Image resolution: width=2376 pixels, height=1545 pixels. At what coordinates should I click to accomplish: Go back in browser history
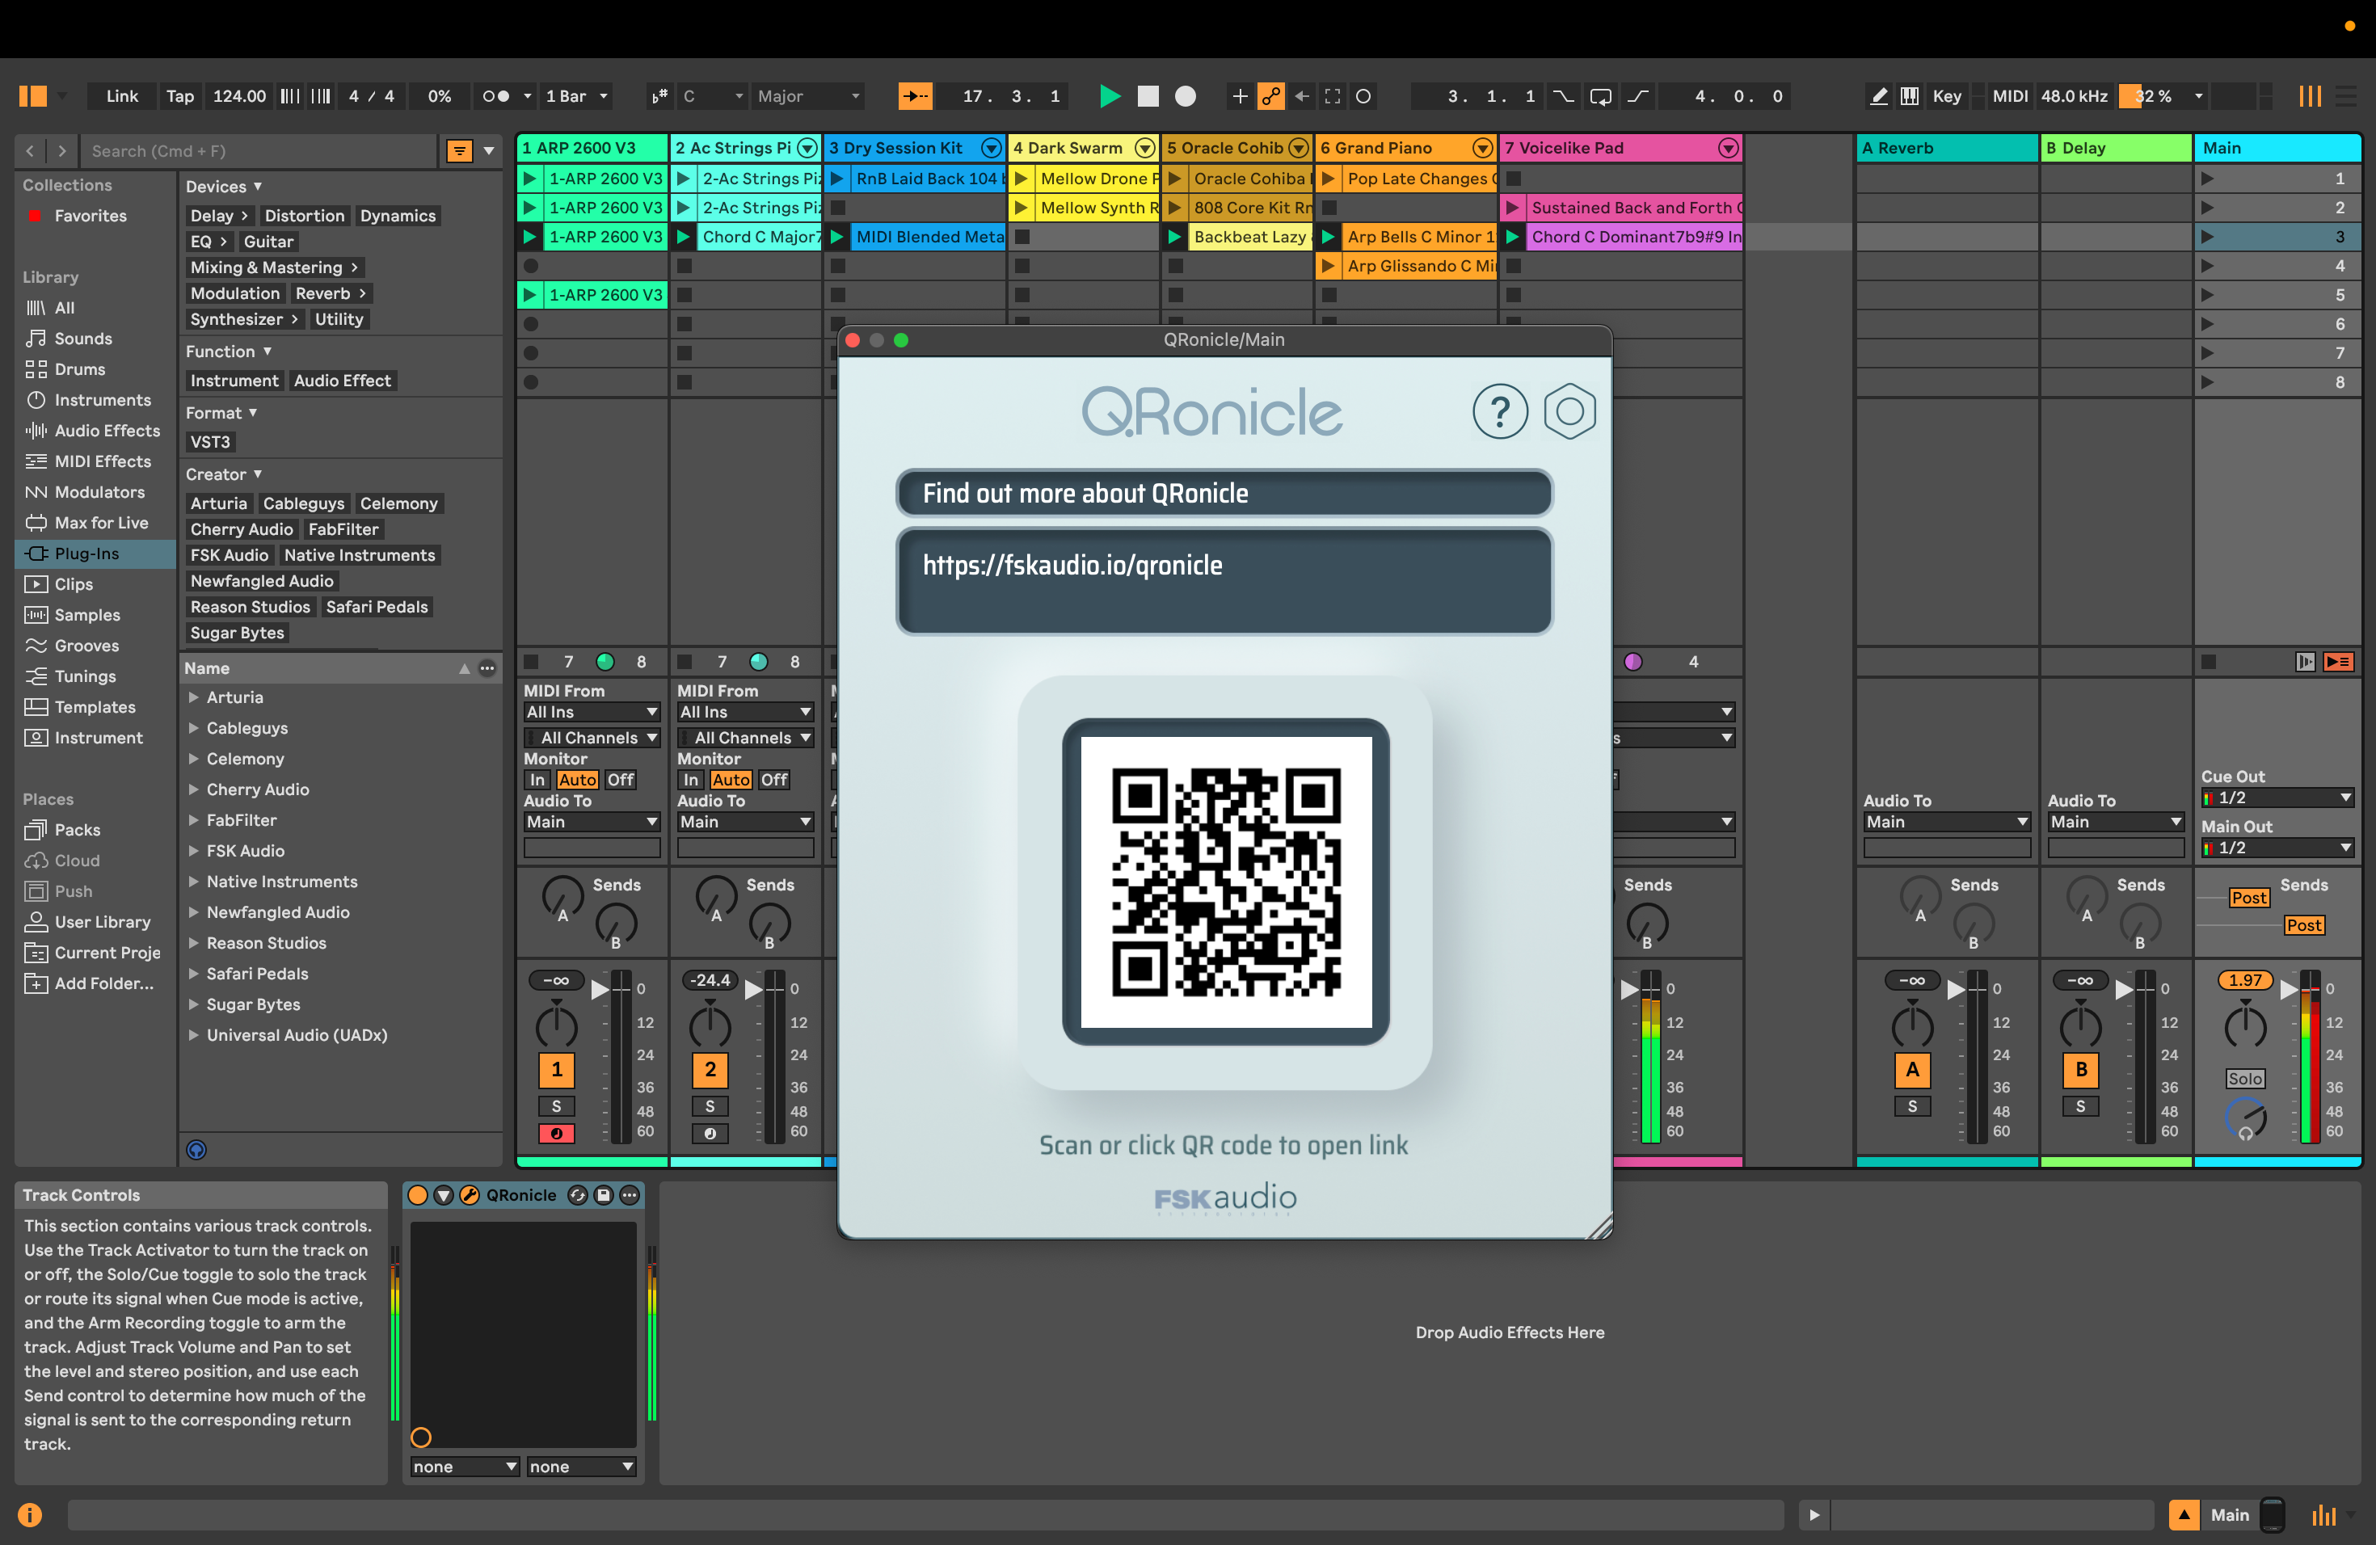[x=31, y=151]
